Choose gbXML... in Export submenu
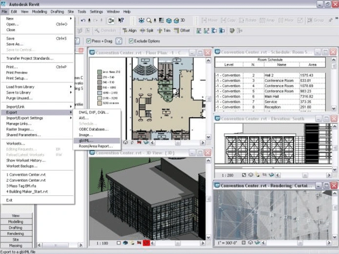Image resolution: width=339 pixels, height=254 pixels. coord(97,141)
